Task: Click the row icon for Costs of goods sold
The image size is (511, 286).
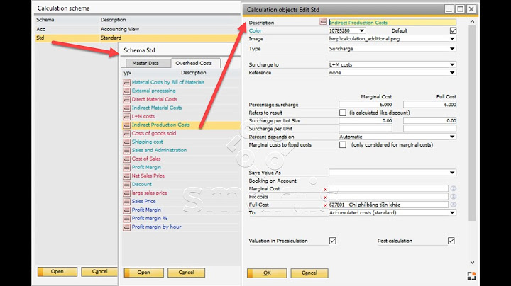Action: [127, 134]
